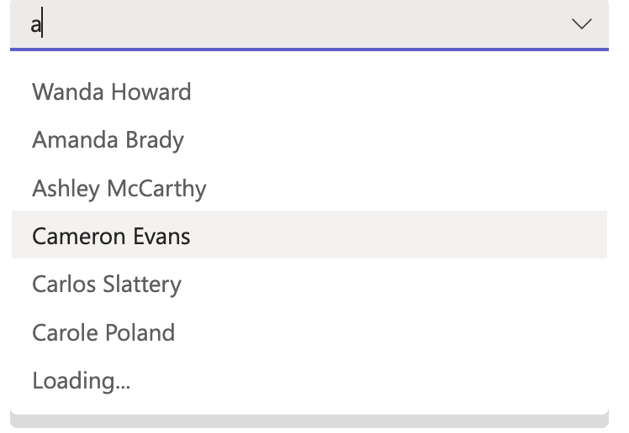Screen dimensions: 629x433
Task: Click the Ashley McCarthy entry
Action: tap(119, 188)
